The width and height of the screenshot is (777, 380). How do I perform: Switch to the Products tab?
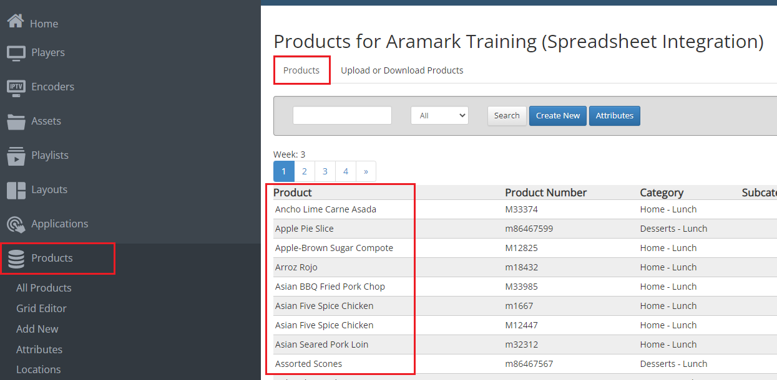[x=301, y=70]
